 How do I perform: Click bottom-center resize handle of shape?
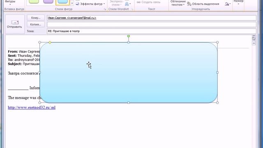coord(129,102)
